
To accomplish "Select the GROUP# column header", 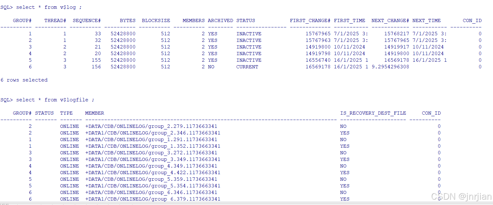I will [22, 20].
